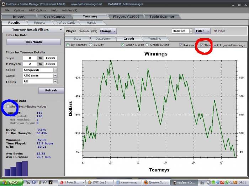Expand hidden system tray icons arrow

point(209,182)
